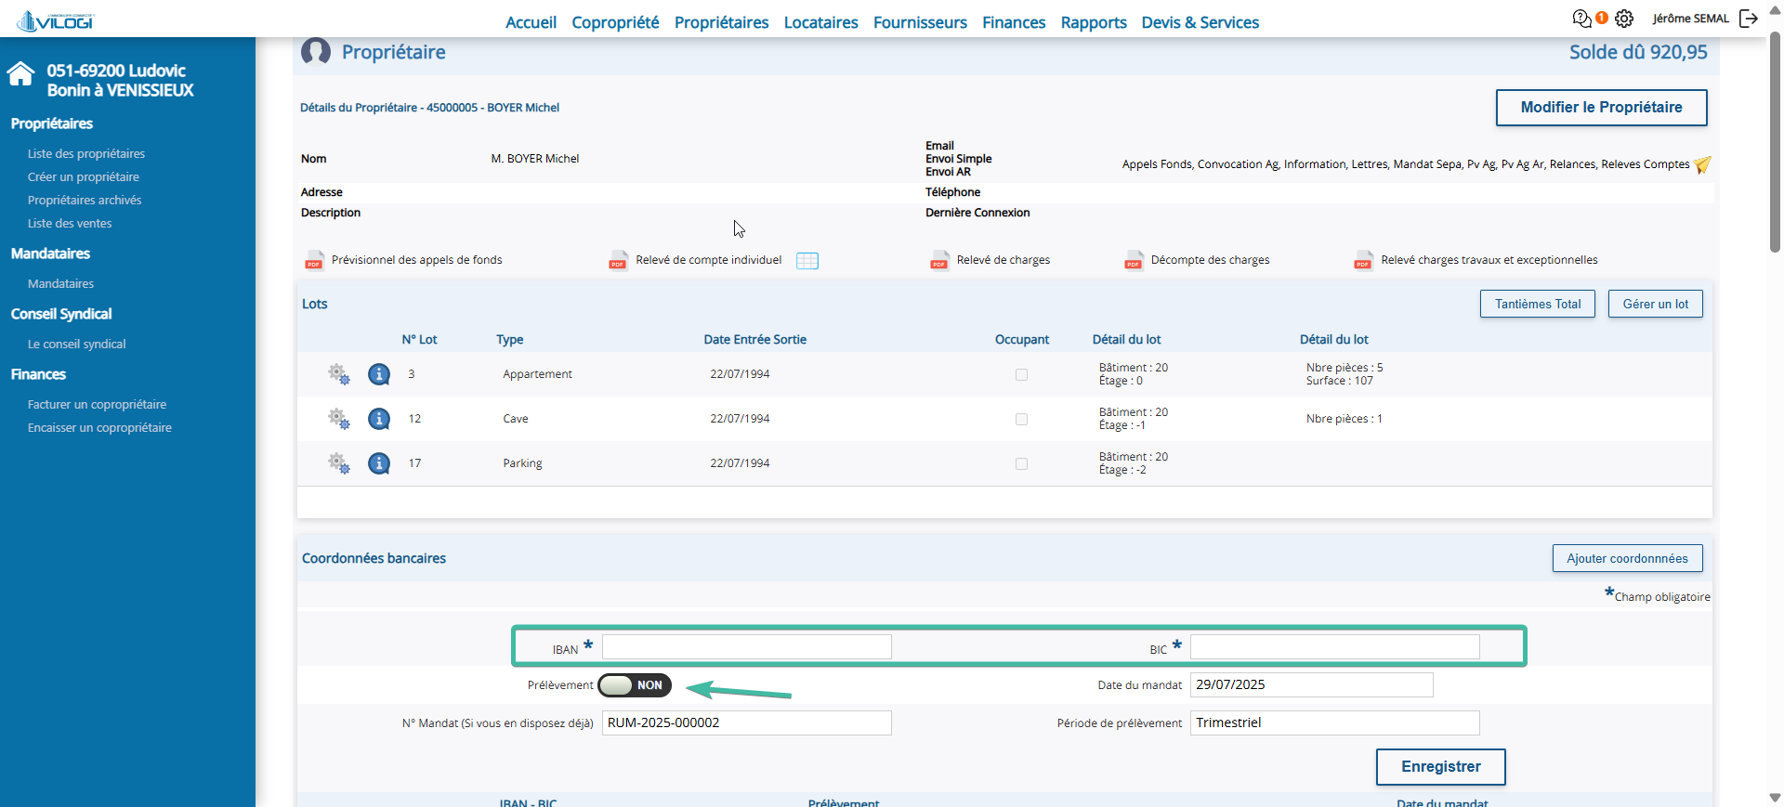Open Propriétaires archivés link

tap(85, 201)
